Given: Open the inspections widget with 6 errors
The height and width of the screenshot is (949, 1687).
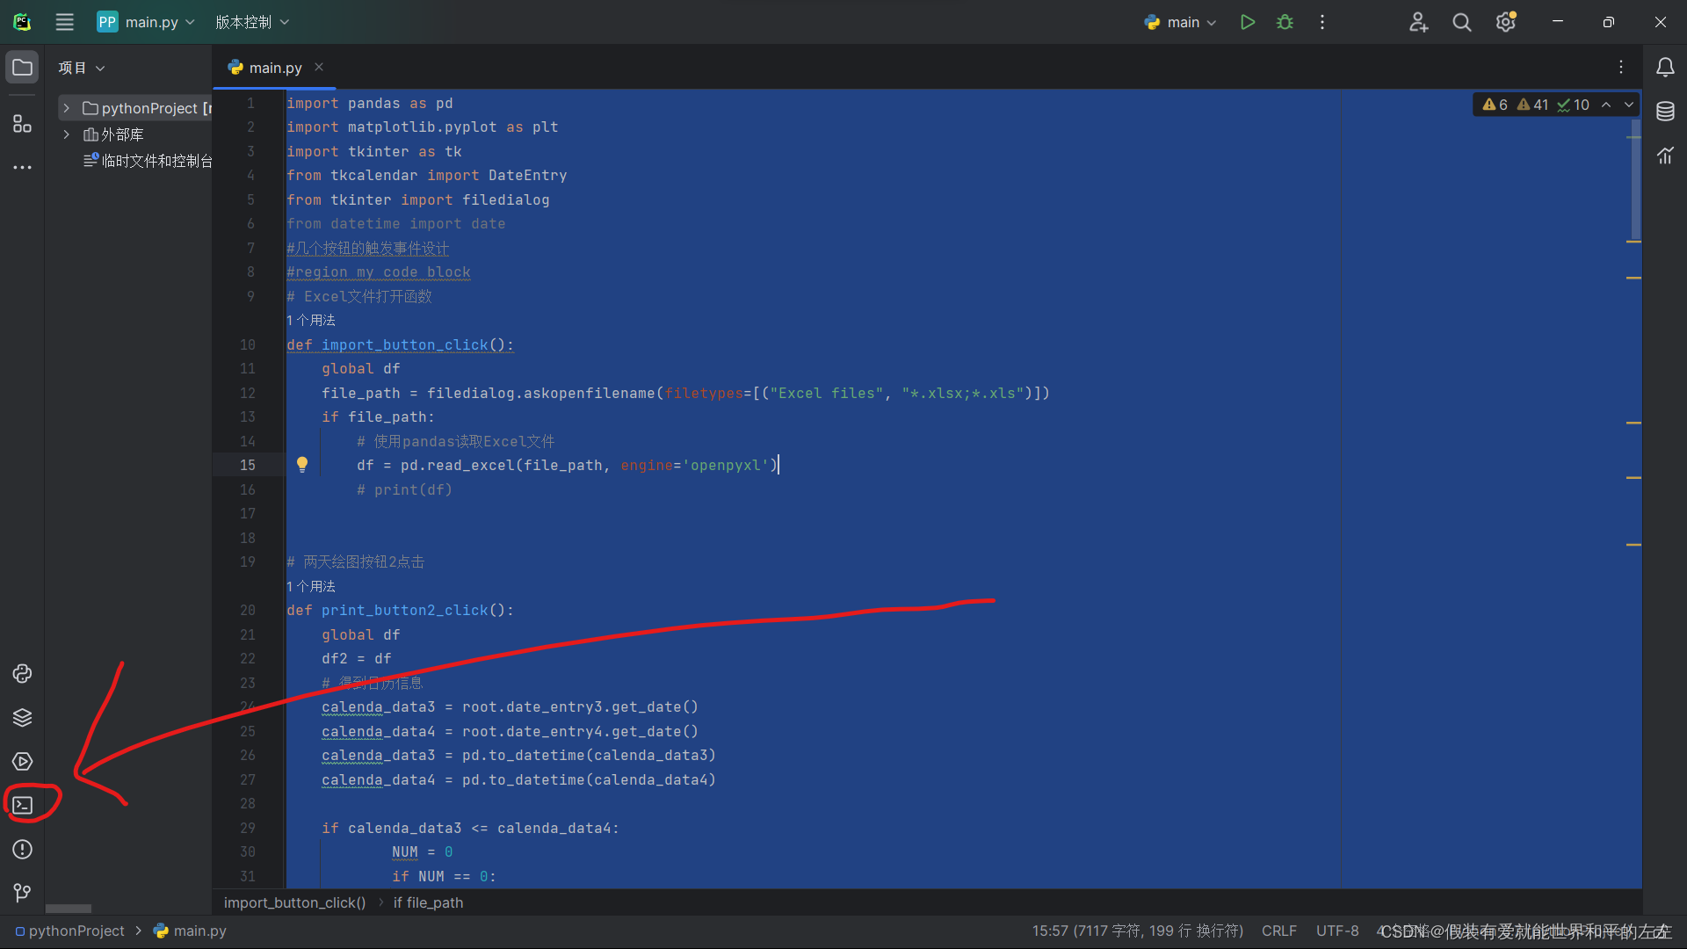Looking at the screenshot, I should 1536,105.
